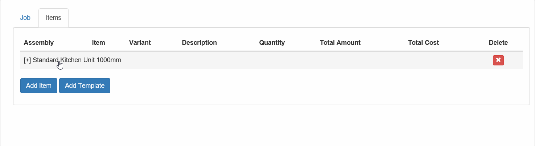Open the Add Template dialog
This screenshot has height=146, width=535.
(x=85, y=86)
